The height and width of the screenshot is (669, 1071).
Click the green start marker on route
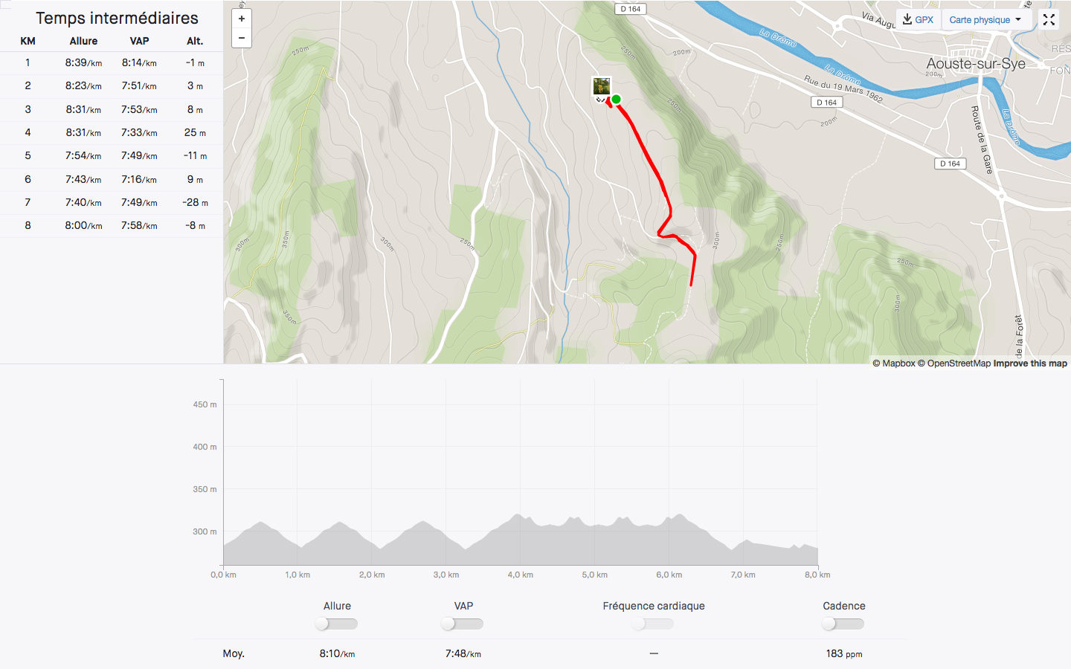coord(616,100)
